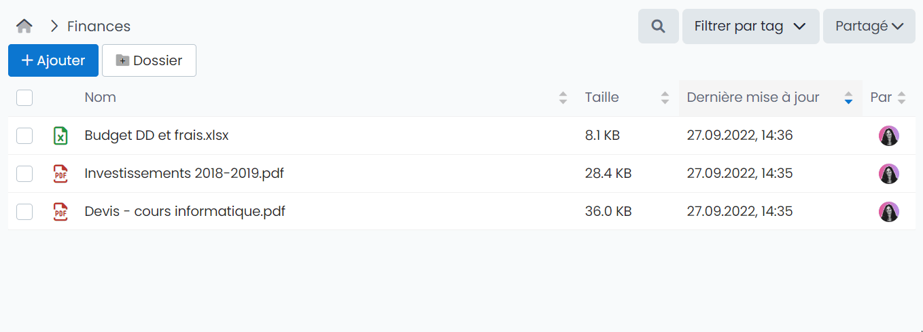
Task: Click the Excel icon of Budget DD et frais.xlsx
Action: (x=60, y=136)
